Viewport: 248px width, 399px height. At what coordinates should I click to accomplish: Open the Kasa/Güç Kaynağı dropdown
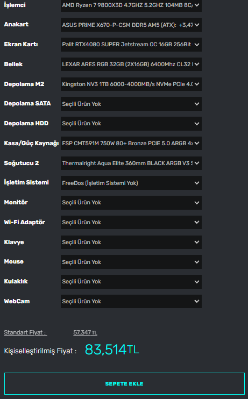(131, 143)
